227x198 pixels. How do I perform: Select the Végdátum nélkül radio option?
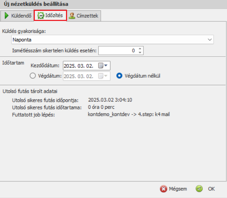coord(119,76)
